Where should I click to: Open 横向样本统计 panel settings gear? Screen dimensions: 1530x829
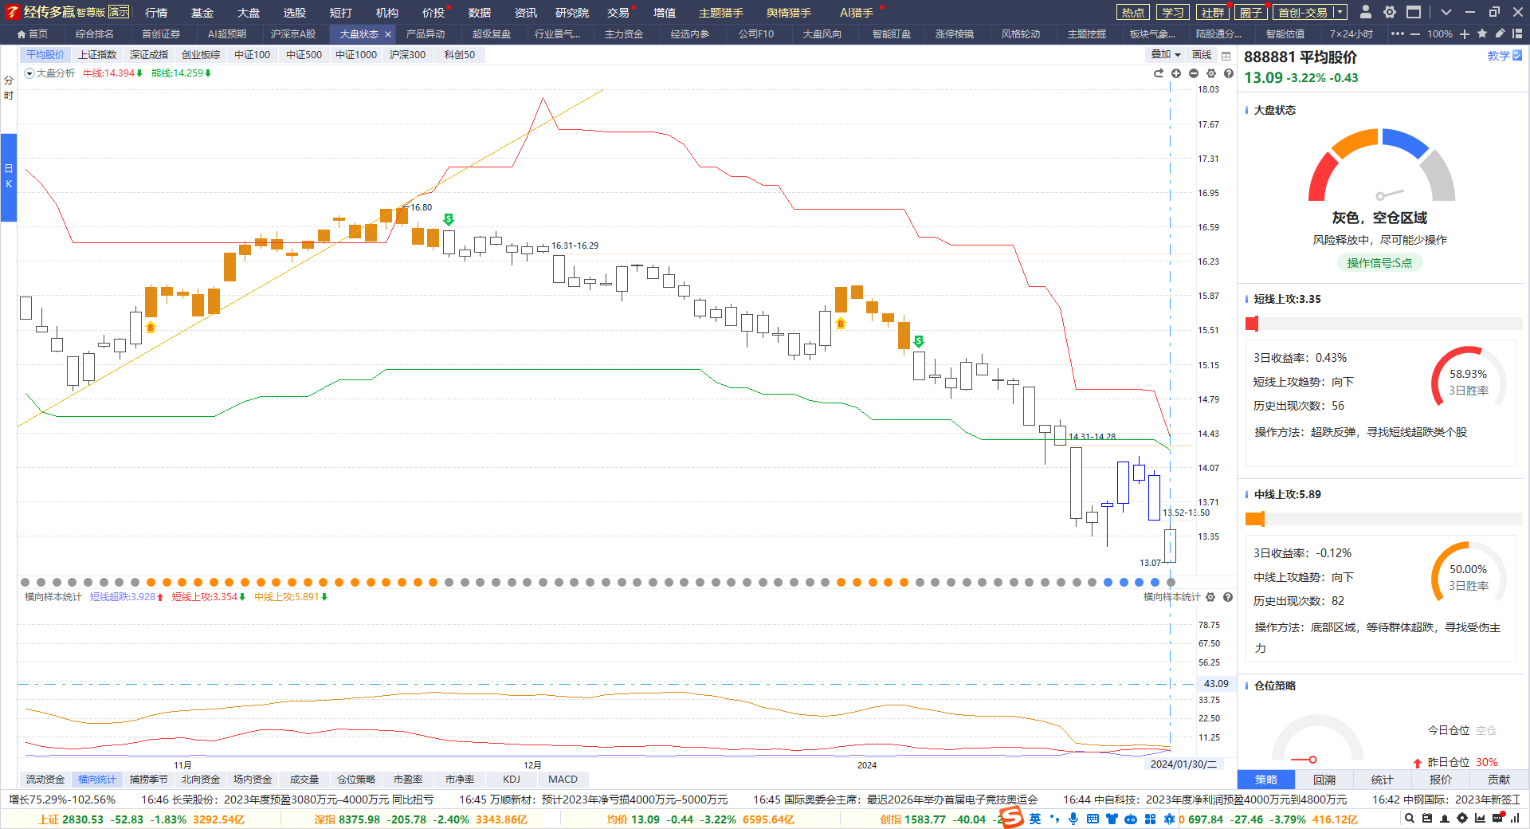1210,597
